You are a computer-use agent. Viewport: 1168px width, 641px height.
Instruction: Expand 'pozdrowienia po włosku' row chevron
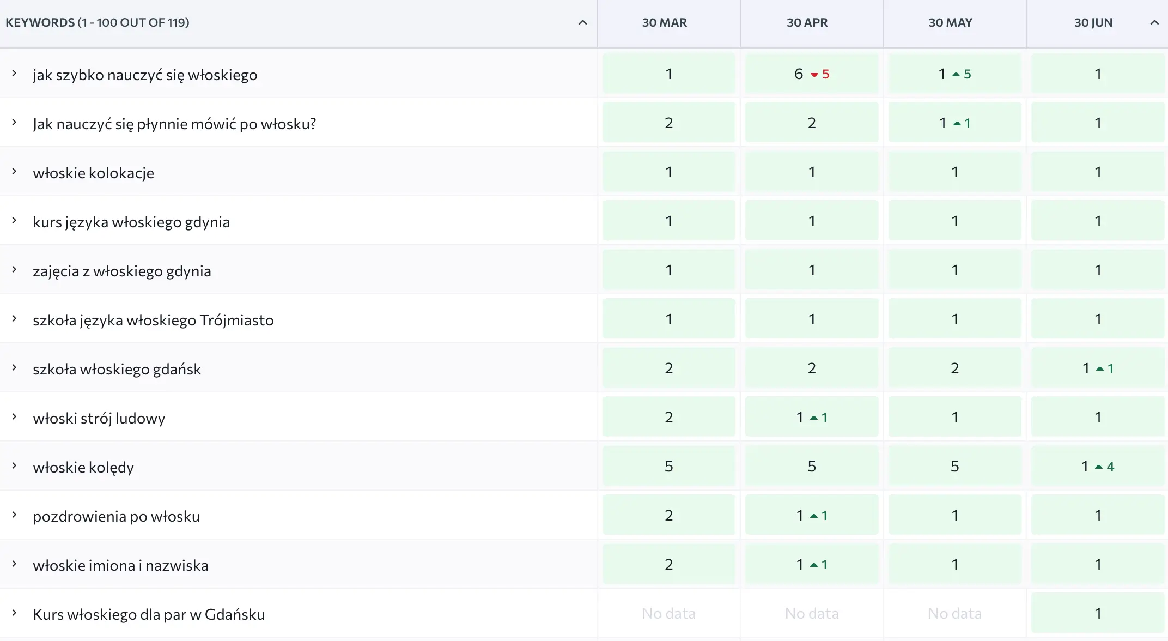[x=15, y=515]
